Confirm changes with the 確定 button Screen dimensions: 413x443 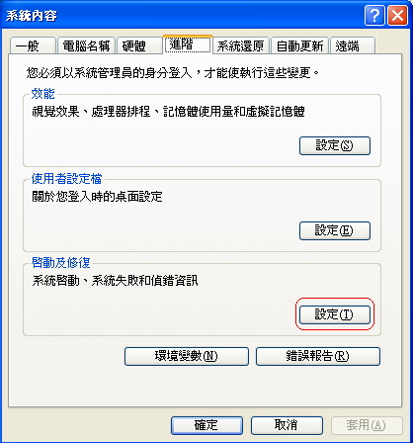[x=206, y=425]
